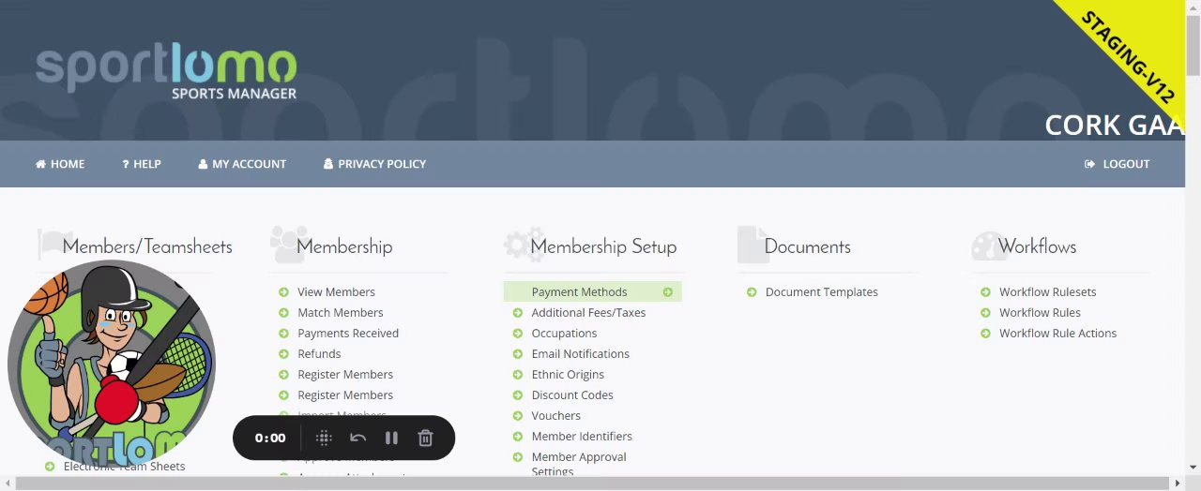Screen dimensions: 1201x491
Task: Click the recording timer showing 0:00
Action: tap(270, 438)
